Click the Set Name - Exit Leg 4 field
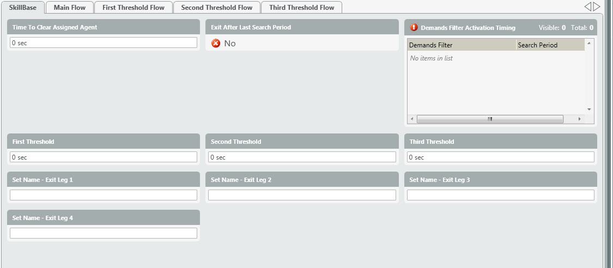Screen dimensions: 613x268 [104, 233]
